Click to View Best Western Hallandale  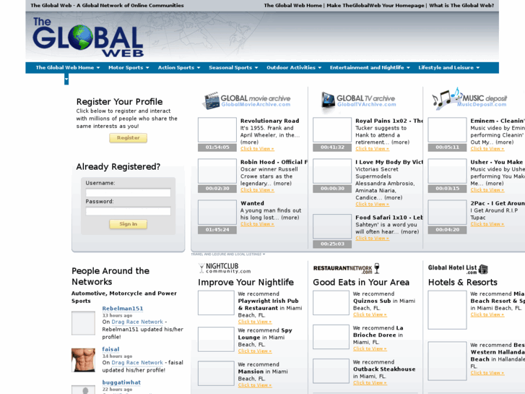pos(487,372)
